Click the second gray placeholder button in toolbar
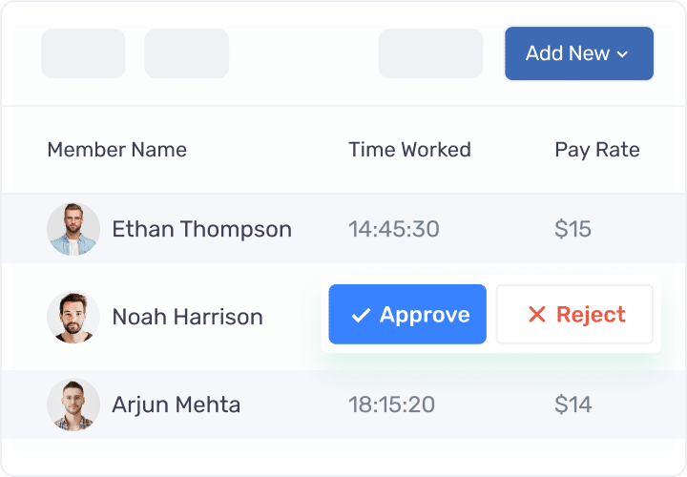 [x=187, y=53]
